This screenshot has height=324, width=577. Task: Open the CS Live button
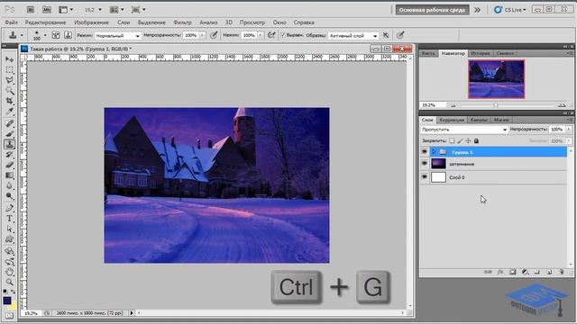[x=510, y=10]
